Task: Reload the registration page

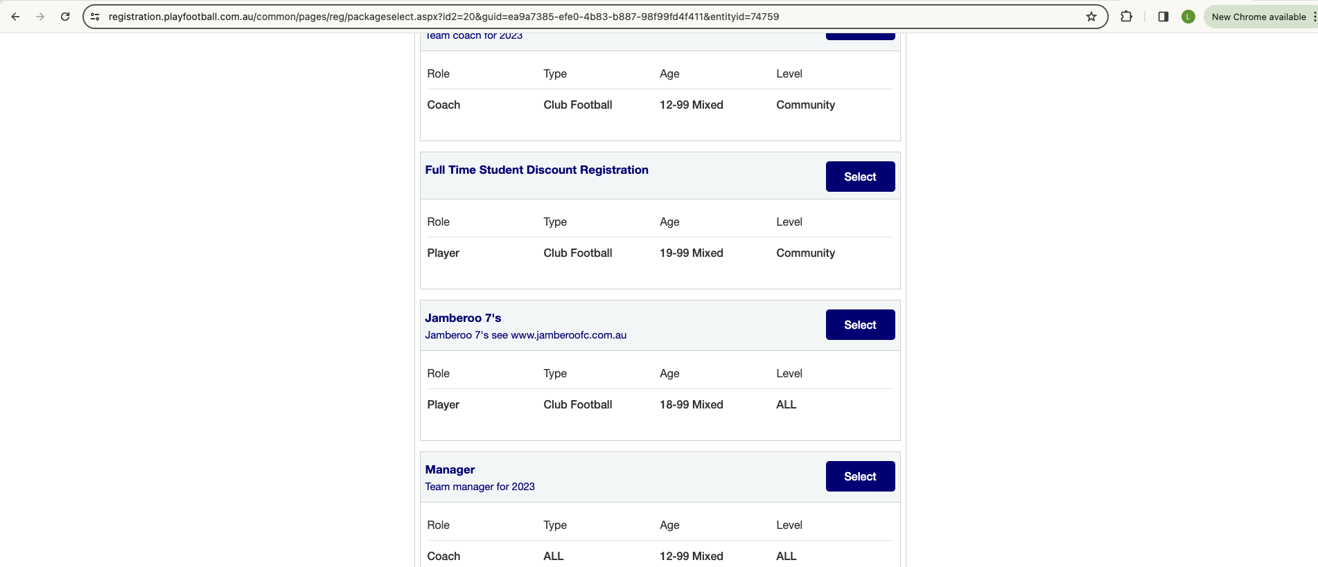Action: click(65, 16)
